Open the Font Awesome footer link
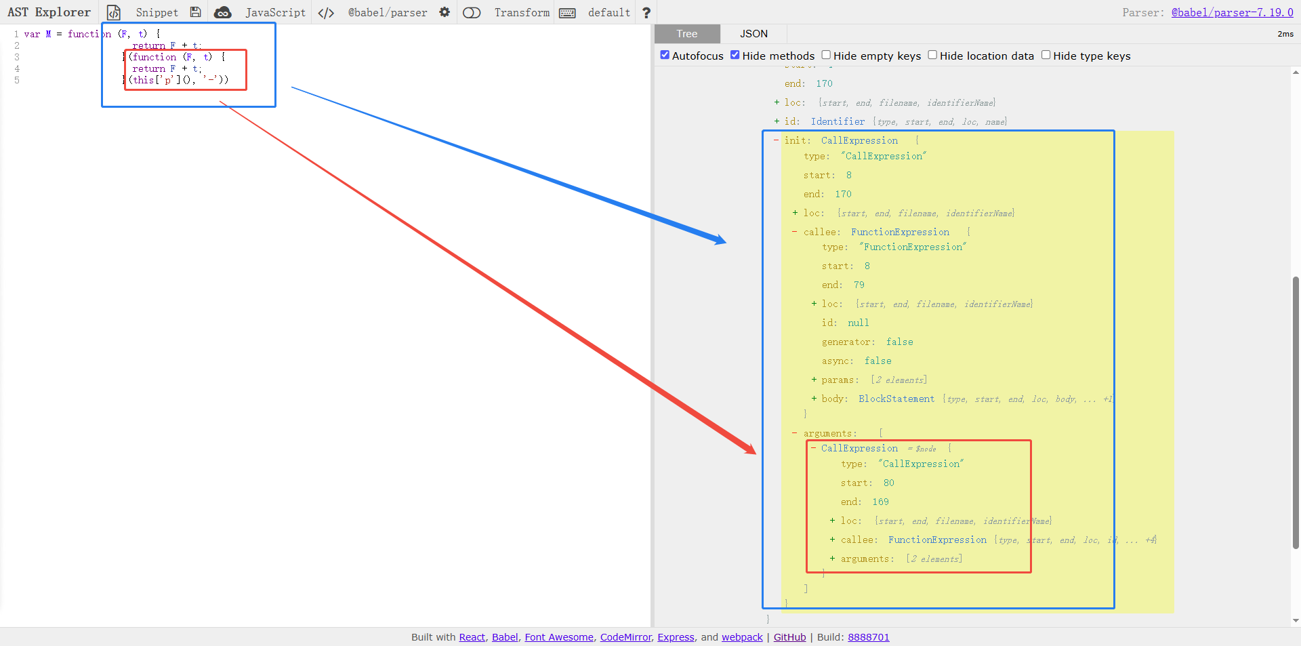 (558, 637)
